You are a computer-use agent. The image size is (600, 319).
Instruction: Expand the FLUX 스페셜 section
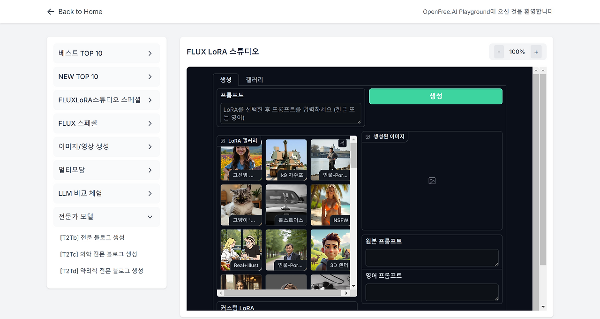click(106, 123)
